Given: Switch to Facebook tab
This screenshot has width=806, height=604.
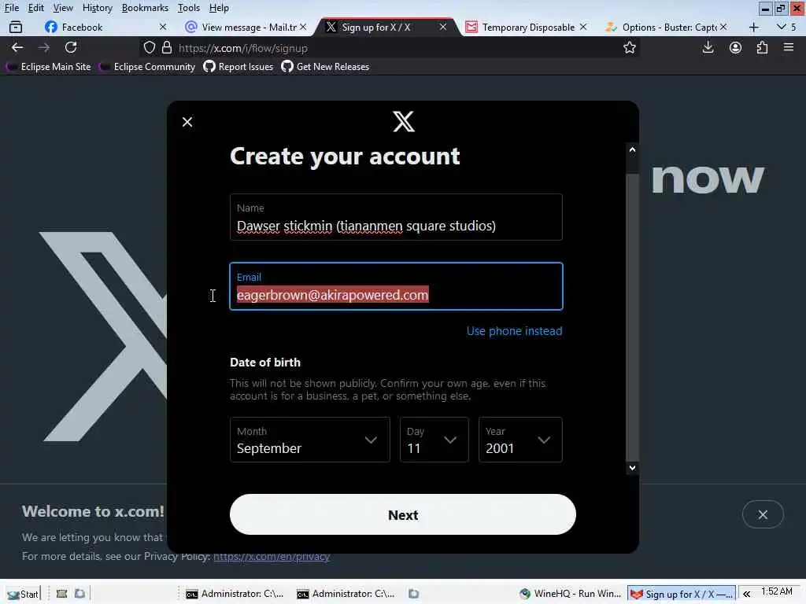Looking at the screenshot, I should 105,28.
